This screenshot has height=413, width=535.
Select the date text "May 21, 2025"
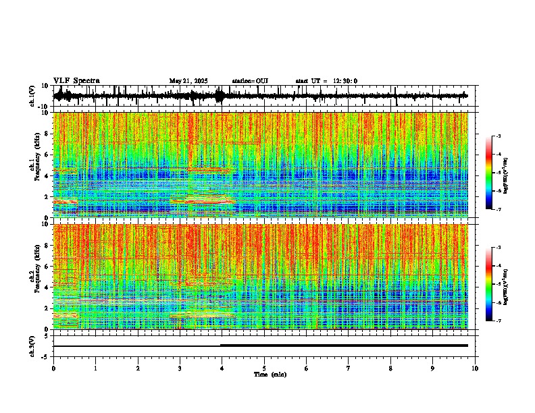tap(188, 81)
